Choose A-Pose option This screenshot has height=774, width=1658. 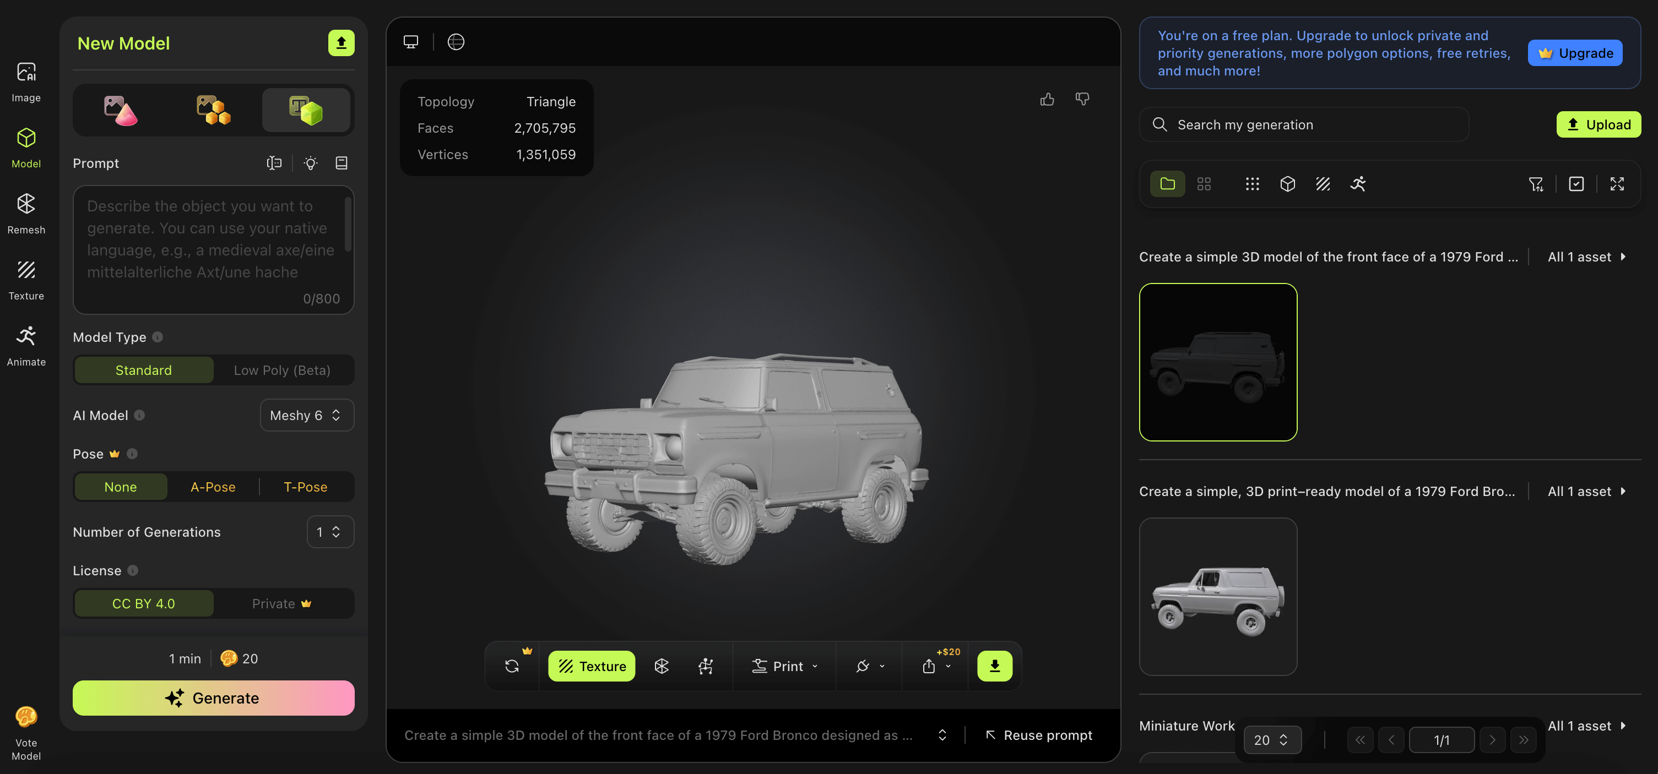tap(213, 487)
